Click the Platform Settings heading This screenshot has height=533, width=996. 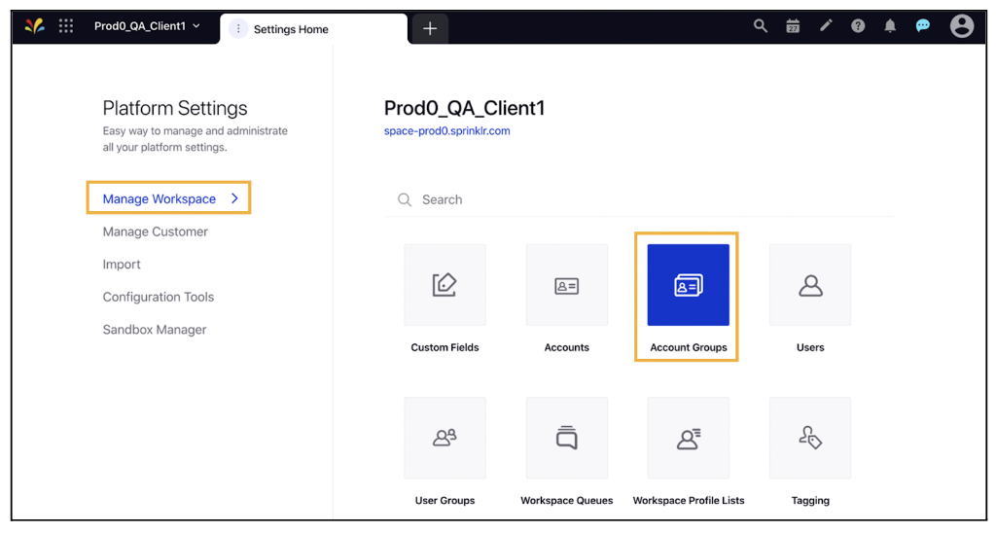[175, 108]
